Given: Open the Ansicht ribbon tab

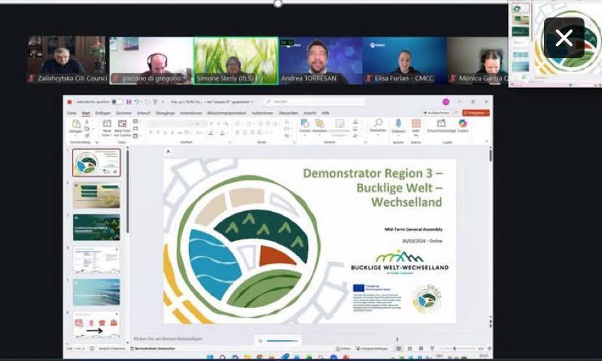Looking at the screenshot, I should coord(310,113).
